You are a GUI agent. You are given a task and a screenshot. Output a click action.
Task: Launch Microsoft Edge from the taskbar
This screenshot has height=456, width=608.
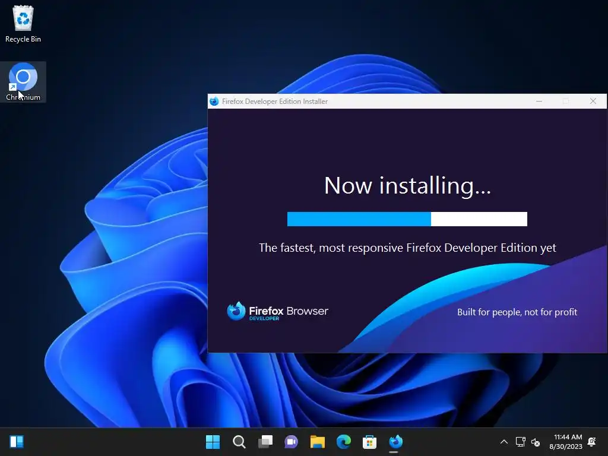(x=344, y=442)
